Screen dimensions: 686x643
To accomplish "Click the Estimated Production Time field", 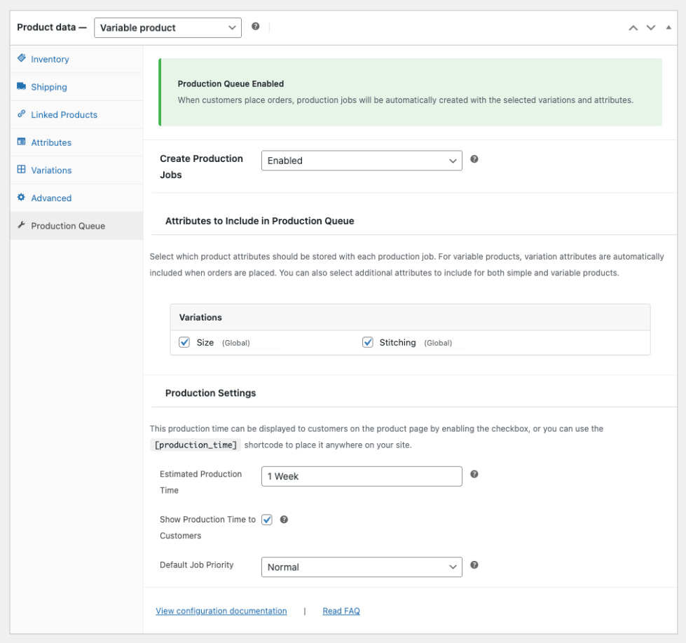I will point(361,476).
